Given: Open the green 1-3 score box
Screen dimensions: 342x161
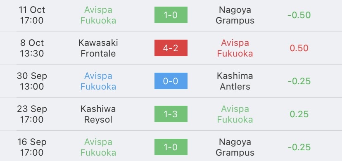Looking at the screenshot, I should [171, 114].
